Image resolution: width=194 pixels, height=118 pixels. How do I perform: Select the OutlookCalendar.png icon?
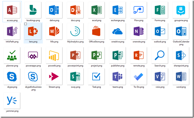[181, 31]
